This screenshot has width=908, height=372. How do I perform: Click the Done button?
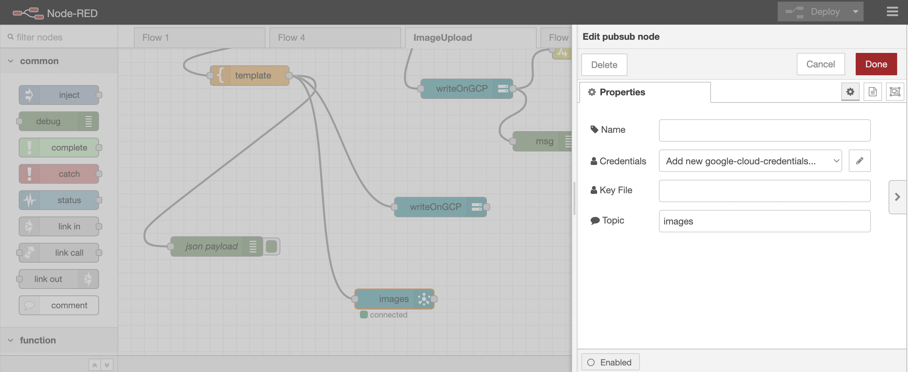click(x=876, y=64)
